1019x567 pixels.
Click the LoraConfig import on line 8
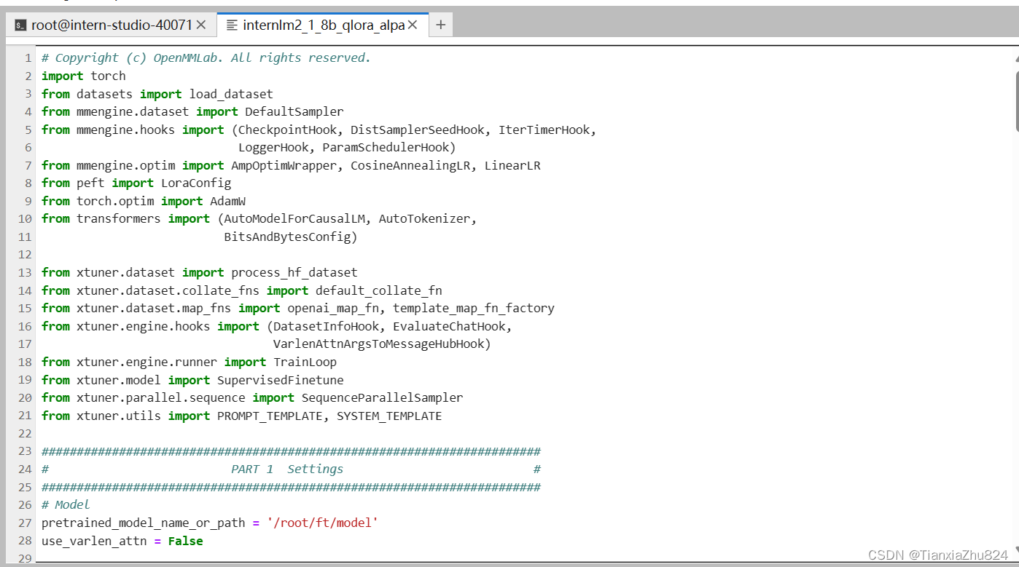(195, 183)
